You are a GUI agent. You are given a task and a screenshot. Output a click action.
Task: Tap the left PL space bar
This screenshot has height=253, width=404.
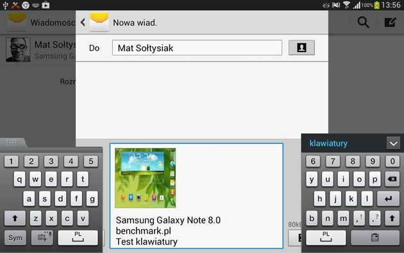pyautogui.click(x=78, y=238)
